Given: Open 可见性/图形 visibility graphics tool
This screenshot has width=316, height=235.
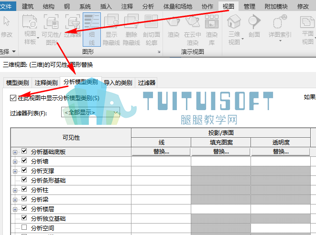Looking at the screenshot, I should (x=51, y=30).
